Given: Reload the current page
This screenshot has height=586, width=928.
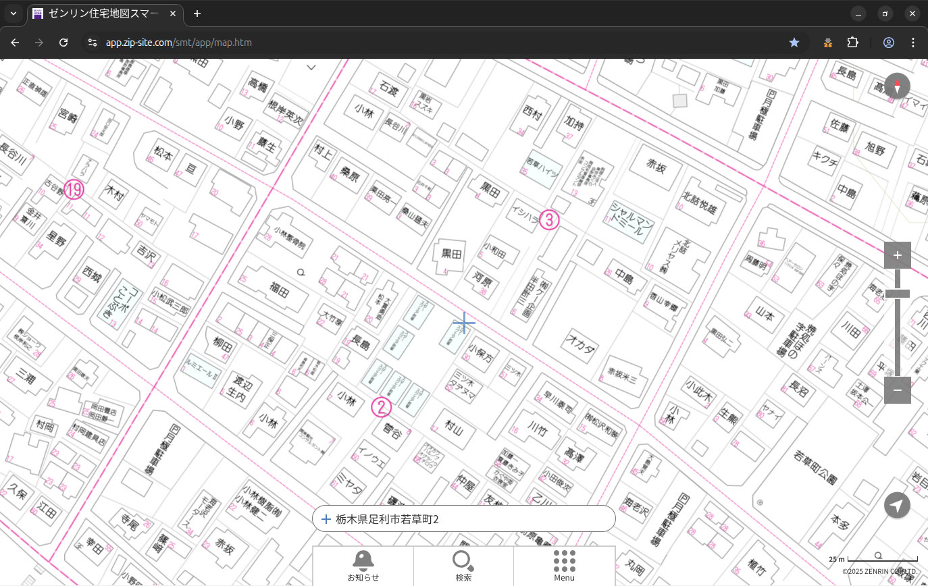Looking at the screenshot, I should (x=63, y=43).
